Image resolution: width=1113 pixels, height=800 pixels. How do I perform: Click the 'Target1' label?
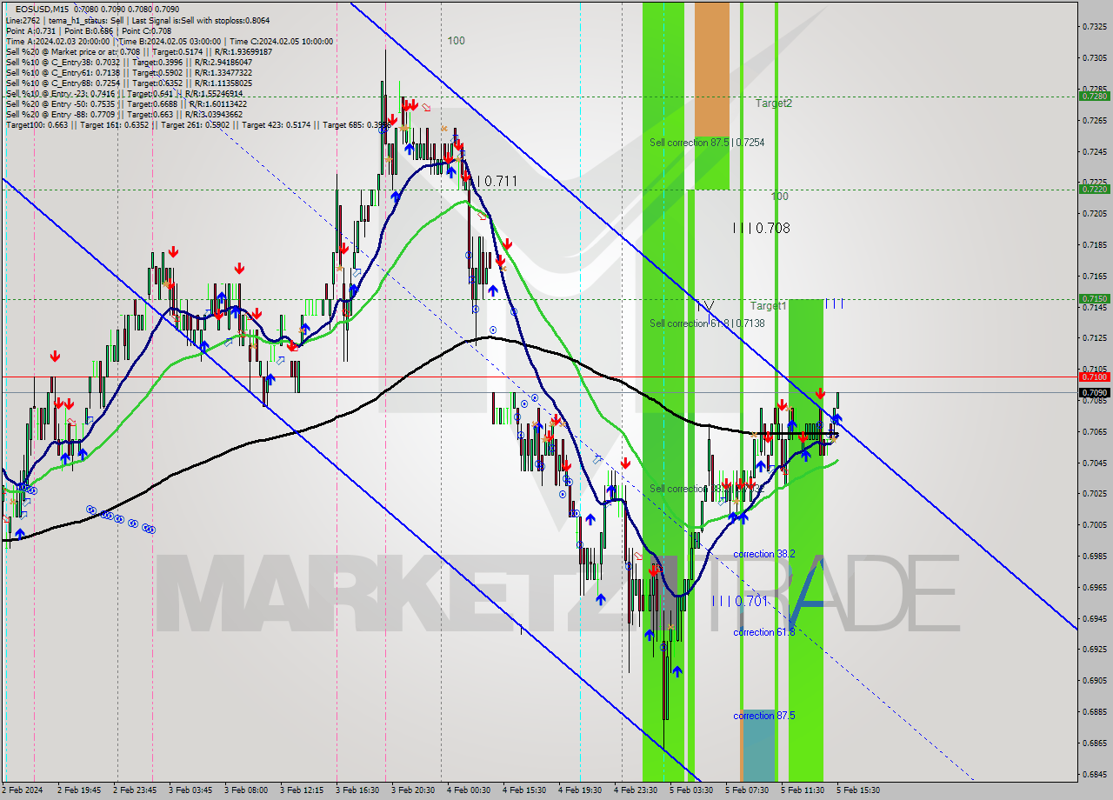click(x=769, y=306)
